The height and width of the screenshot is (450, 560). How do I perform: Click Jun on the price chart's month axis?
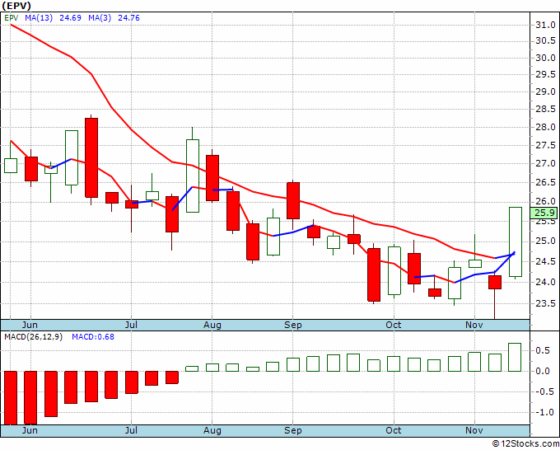(30, 325)
